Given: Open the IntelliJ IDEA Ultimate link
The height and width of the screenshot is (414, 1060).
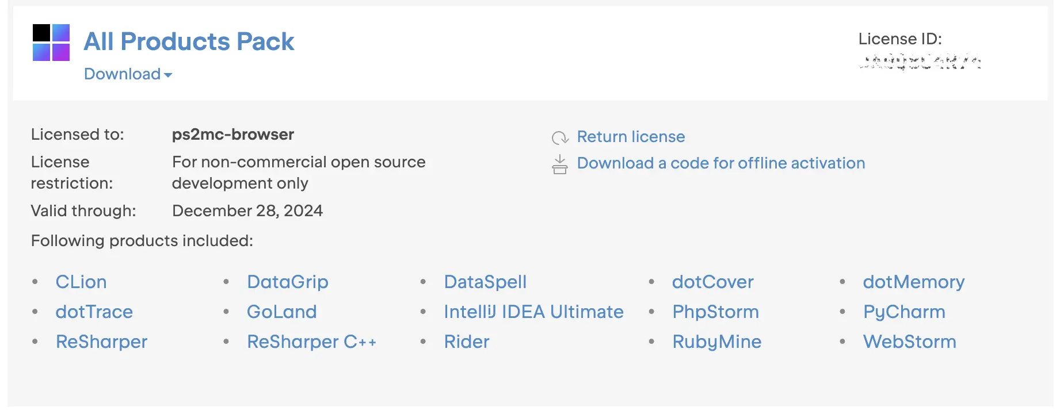Looking at the screenshot, I should pos(533,312).
